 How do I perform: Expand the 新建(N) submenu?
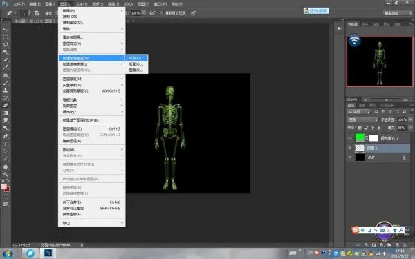pyautogui.click(x=91, y=10)
